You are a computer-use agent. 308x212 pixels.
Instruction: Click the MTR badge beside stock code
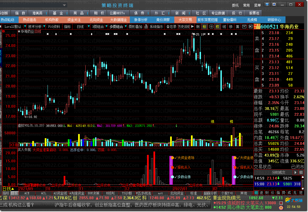(257, 26)
